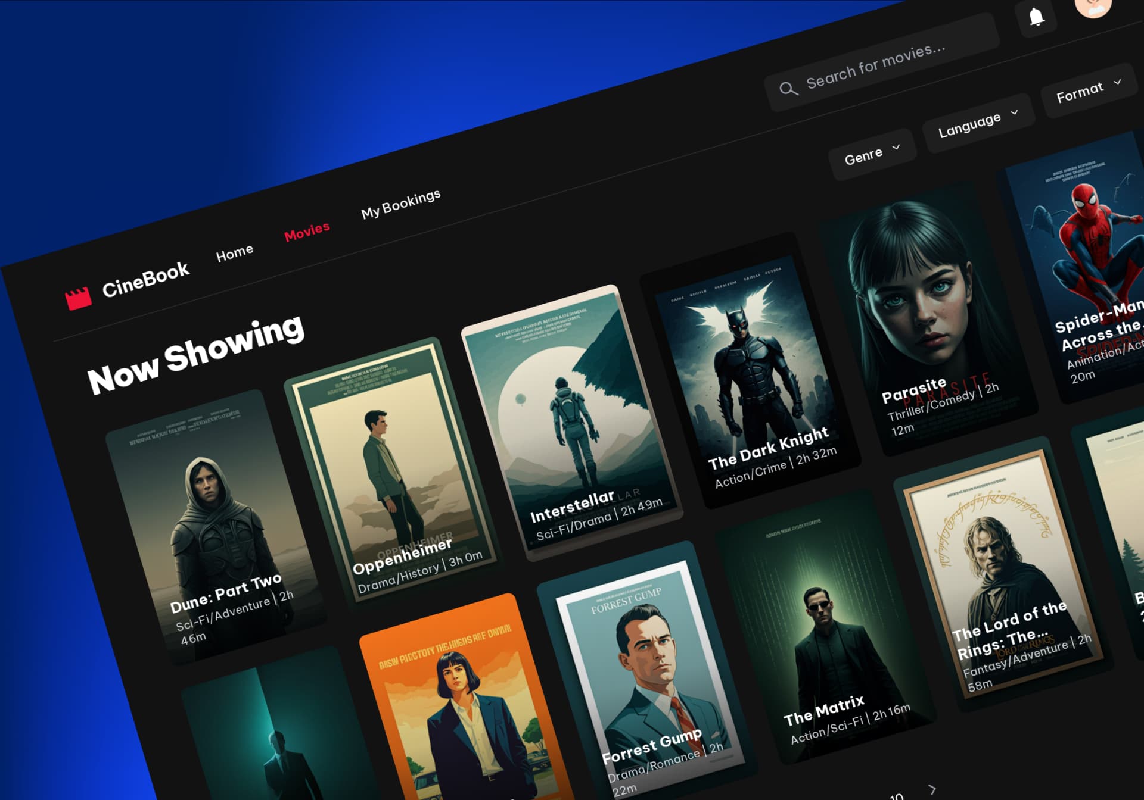Viewport: 1144px width, 800px height.
Task: Click the user profile avatar
Action: 1093,6
